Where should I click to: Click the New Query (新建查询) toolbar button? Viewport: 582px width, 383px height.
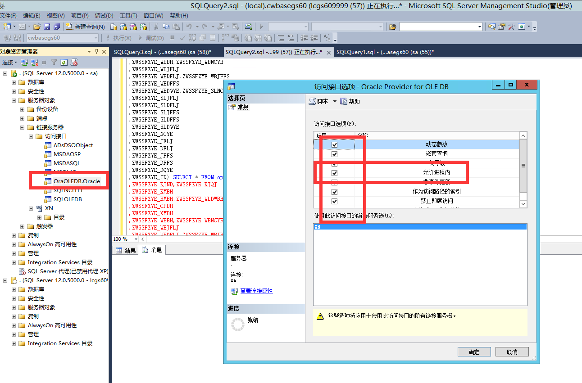[85, 27]
